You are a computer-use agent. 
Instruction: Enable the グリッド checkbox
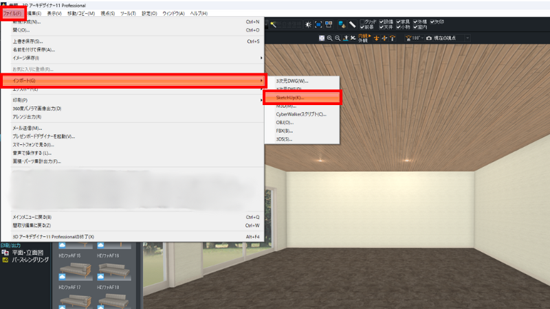pyautogui.click(x=362, y=22)
